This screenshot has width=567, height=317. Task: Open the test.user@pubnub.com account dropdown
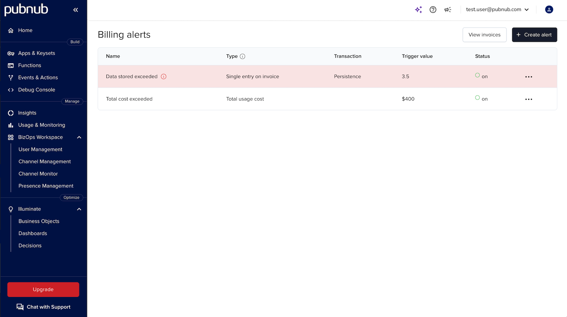pos(497,10)
